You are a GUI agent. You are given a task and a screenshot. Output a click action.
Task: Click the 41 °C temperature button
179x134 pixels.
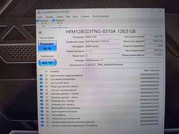point(48,63)
